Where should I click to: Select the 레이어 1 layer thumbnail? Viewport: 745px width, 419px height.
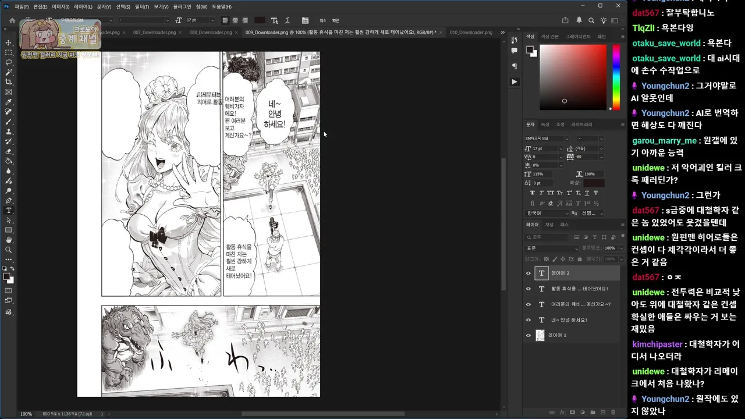[540, 335]
